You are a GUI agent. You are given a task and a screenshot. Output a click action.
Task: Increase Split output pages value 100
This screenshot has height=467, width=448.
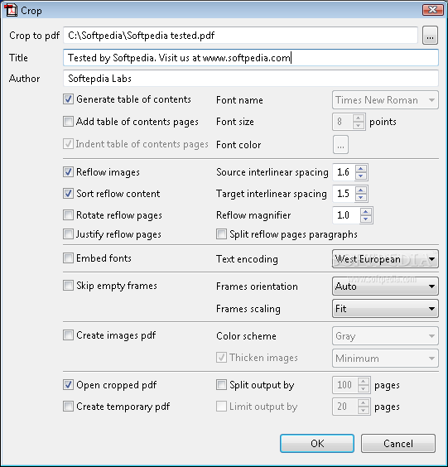click(x=364, y=381)
